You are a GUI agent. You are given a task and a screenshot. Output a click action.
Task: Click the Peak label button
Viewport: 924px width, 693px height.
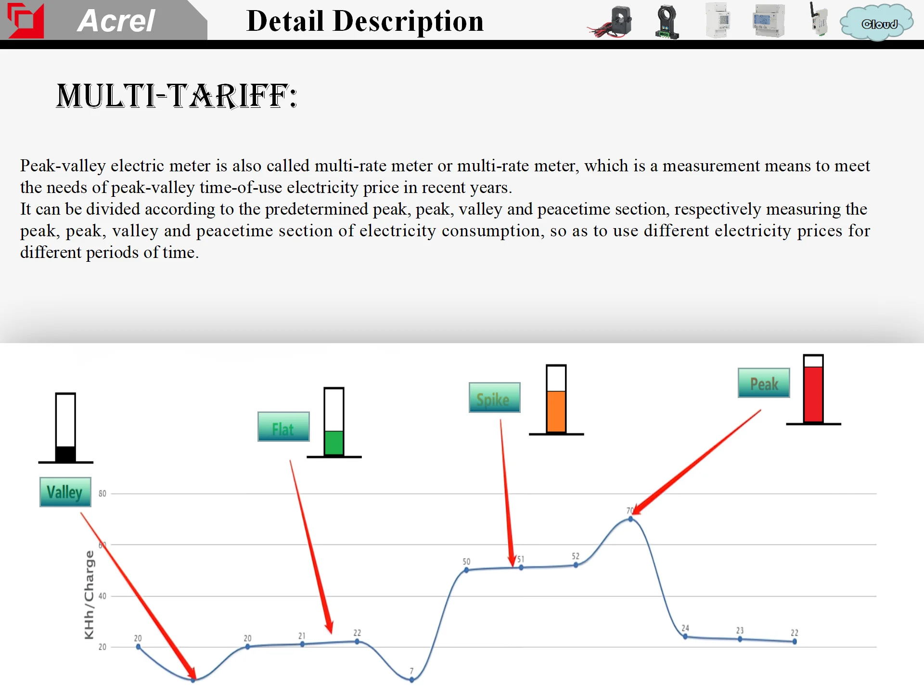click(764, 383)
